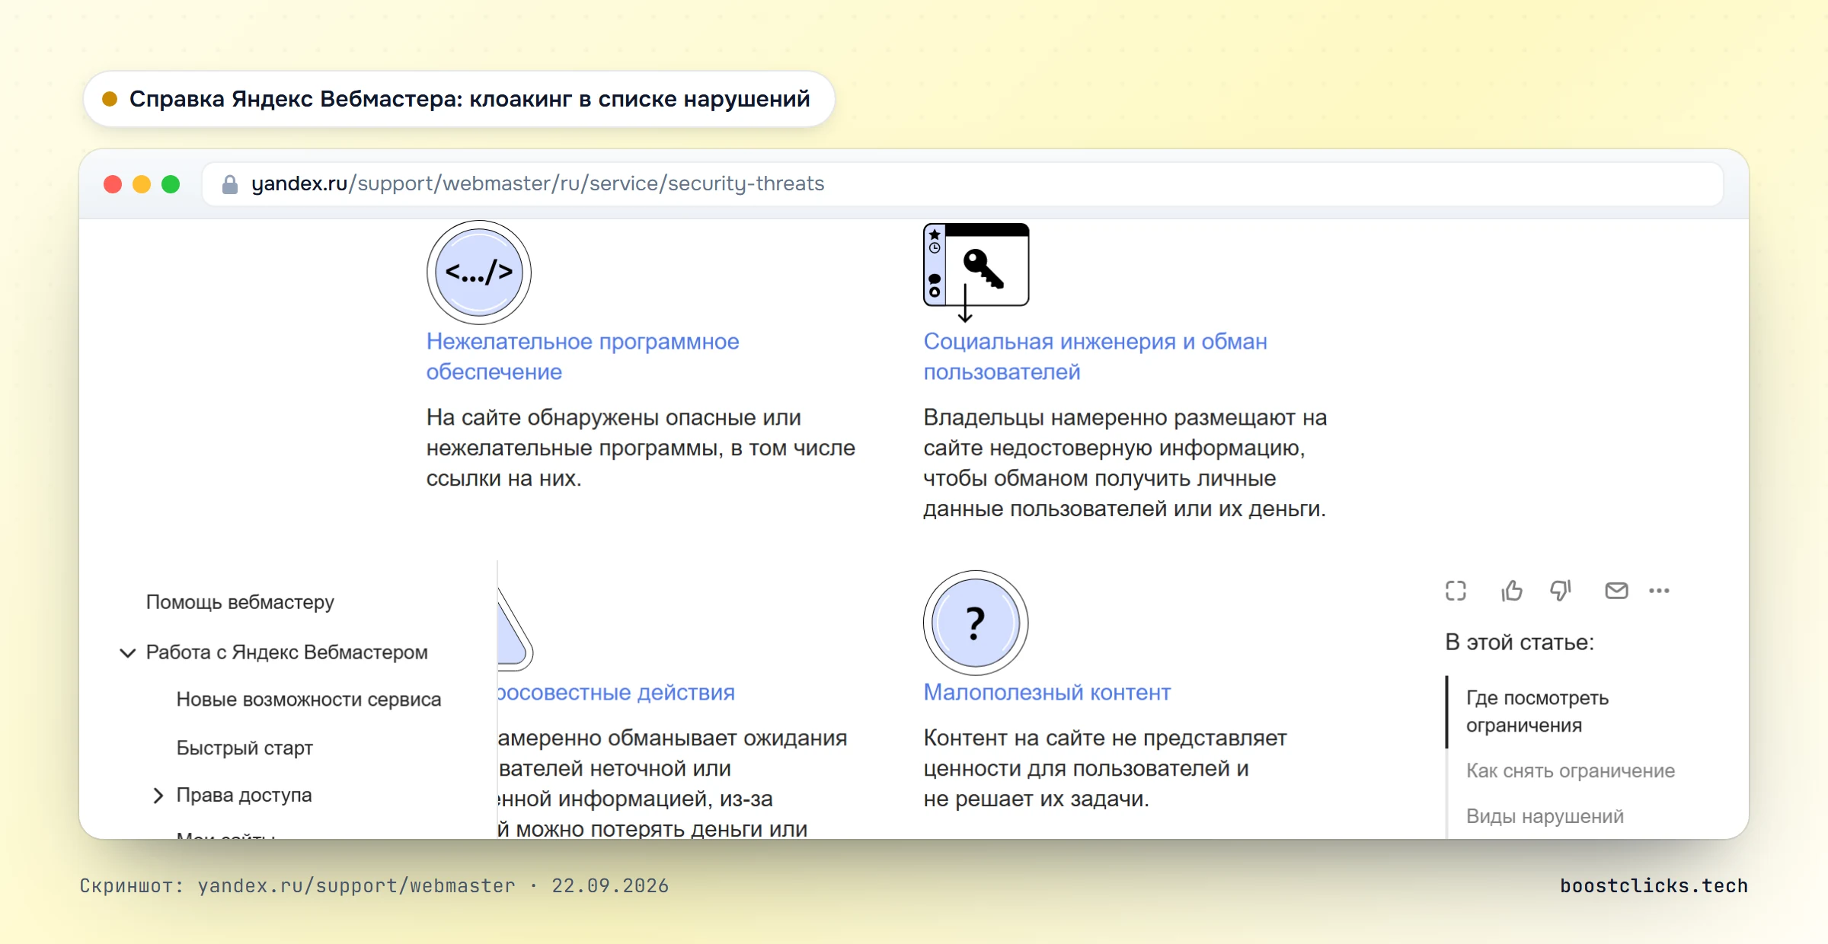Click the thumbs up icon
Viewport: 1828px width, 944px height.
(1512, 591)
